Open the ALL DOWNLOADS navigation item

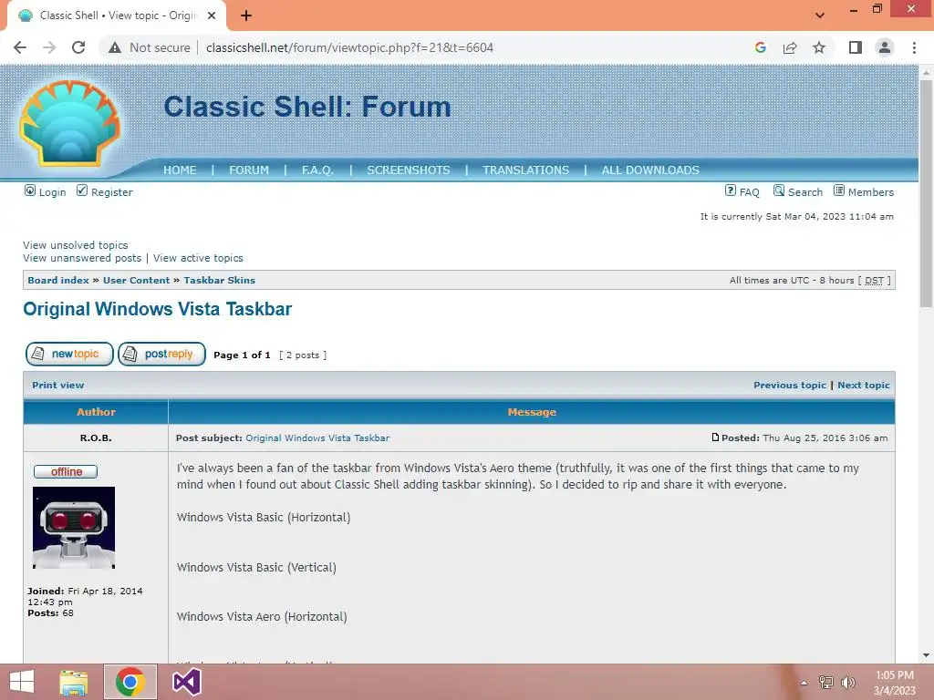(650, 170)
